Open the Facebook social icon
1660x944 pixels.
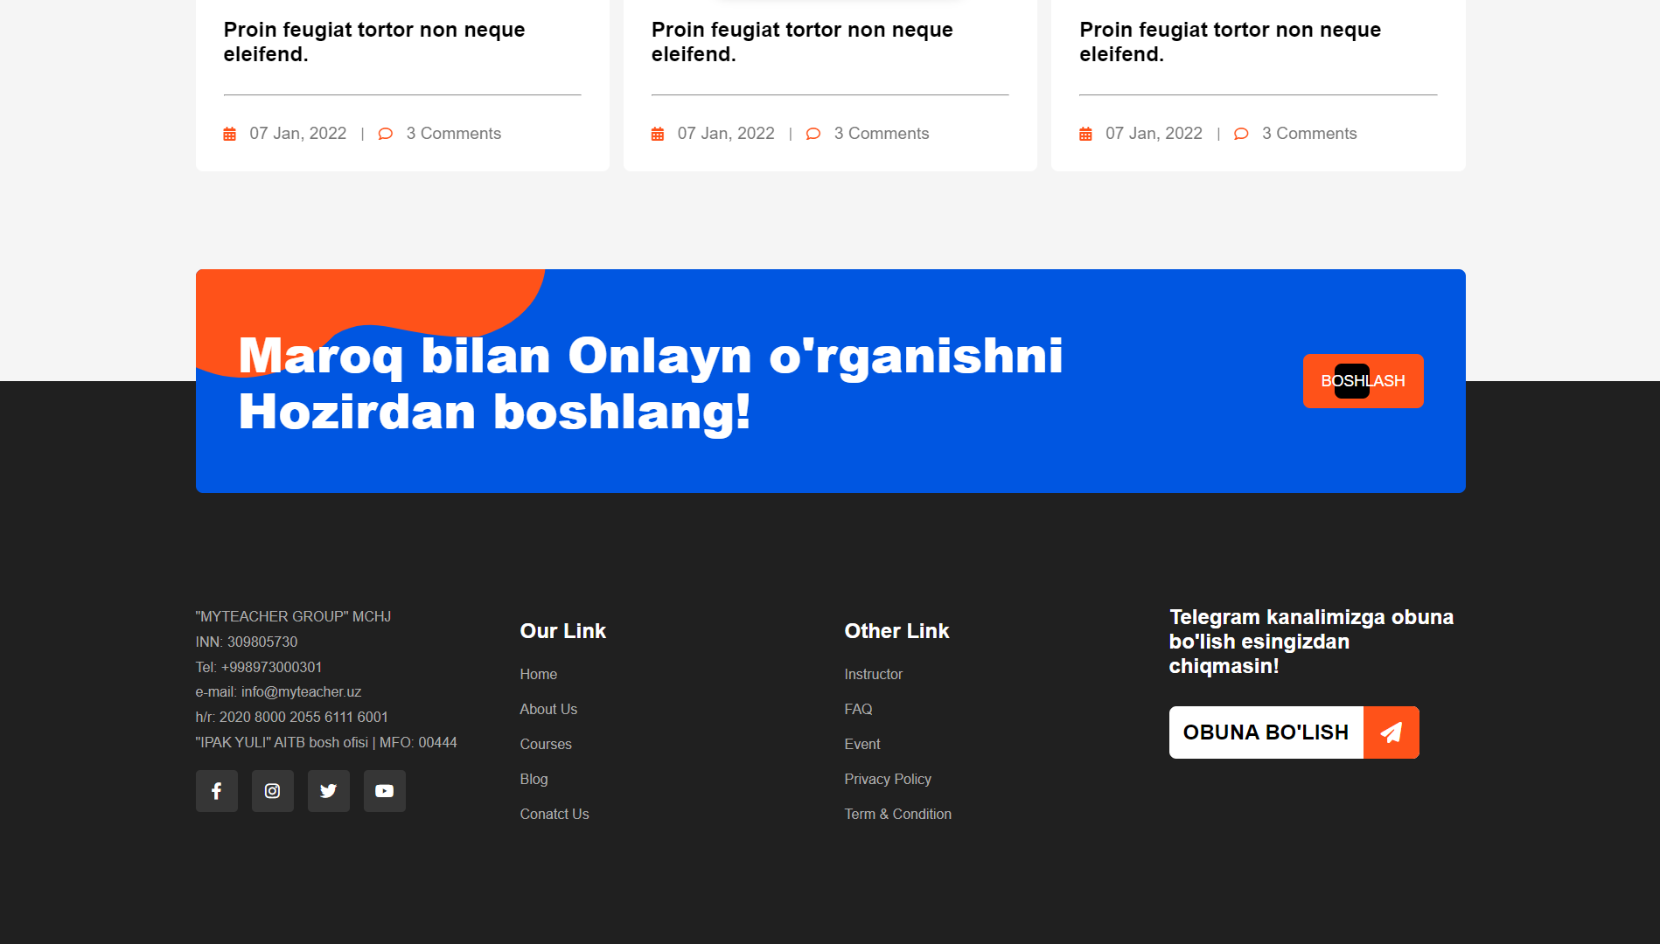click(217, 791)
